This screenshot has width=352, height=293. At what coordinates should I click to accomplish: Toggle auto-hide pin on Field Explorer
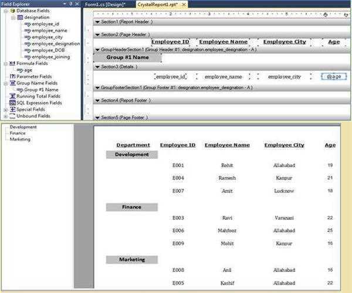point(70,4)
